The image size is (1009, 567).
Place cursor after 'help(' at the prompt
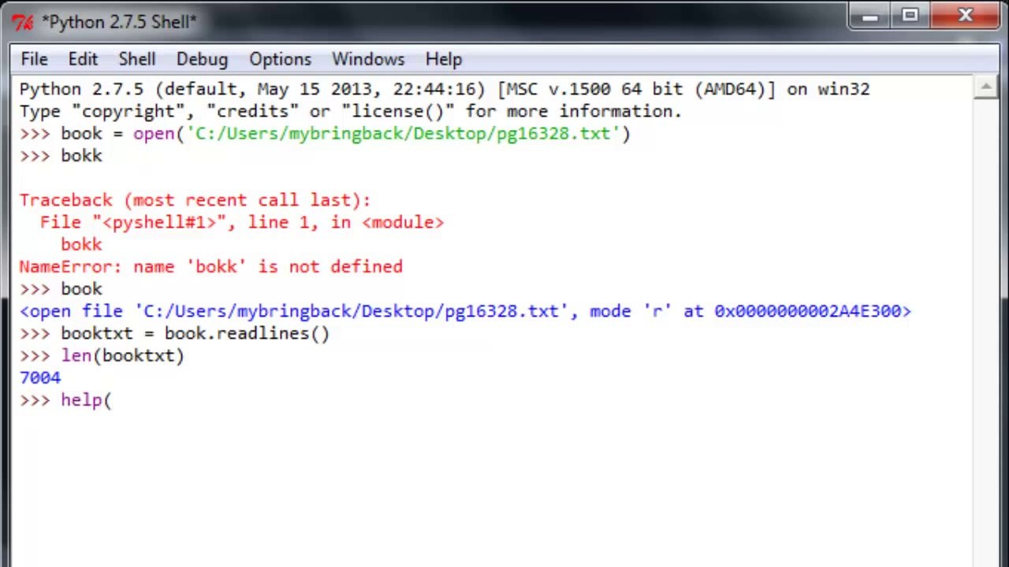[113, 400]
